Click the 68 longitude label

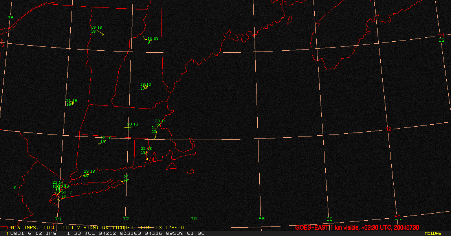(262, 219)
